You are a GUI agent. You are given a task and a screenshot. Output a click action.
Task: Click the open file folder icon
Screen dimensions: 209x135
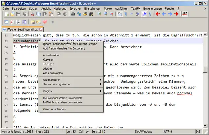click(x=12, y=14)
